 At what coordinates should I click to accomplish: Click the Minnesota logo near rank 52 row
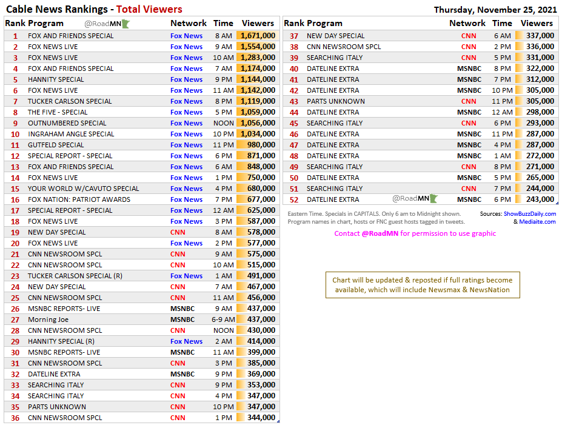[432, 199]
